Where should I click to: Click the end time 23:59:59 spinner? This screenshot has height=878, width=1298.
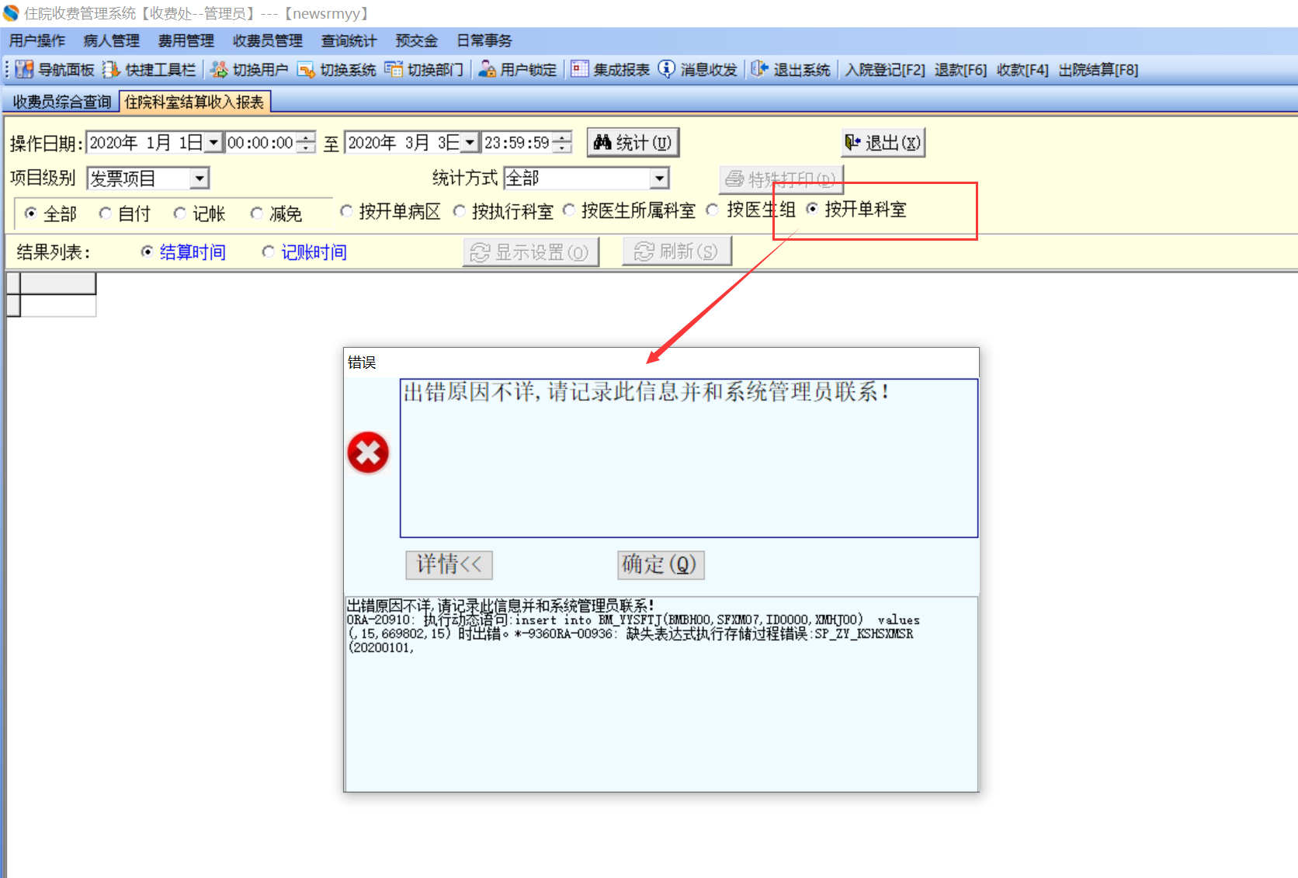point(564,143)
